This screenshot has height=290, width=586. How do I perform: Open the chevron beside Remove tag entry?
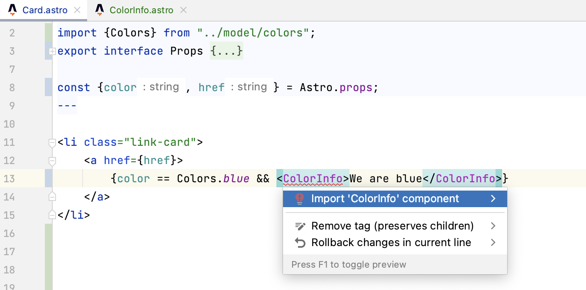(x=493, y=225)
